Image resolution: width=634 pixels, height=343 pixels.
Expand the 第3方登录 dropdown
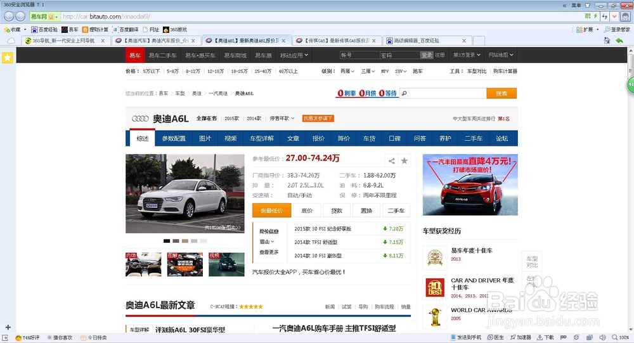click(467, 55)
